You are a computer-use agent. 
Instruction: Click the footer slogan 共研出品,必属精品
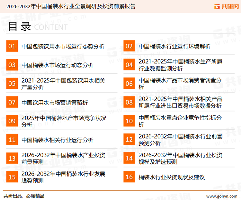[24, 196]
